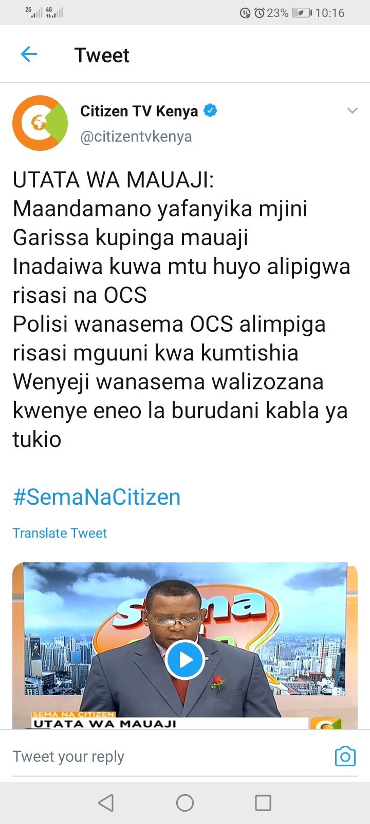Tap the Android back navigation button
Image resolution: width=370 pixels, height=824 pixels.
(x=106, y=802)
